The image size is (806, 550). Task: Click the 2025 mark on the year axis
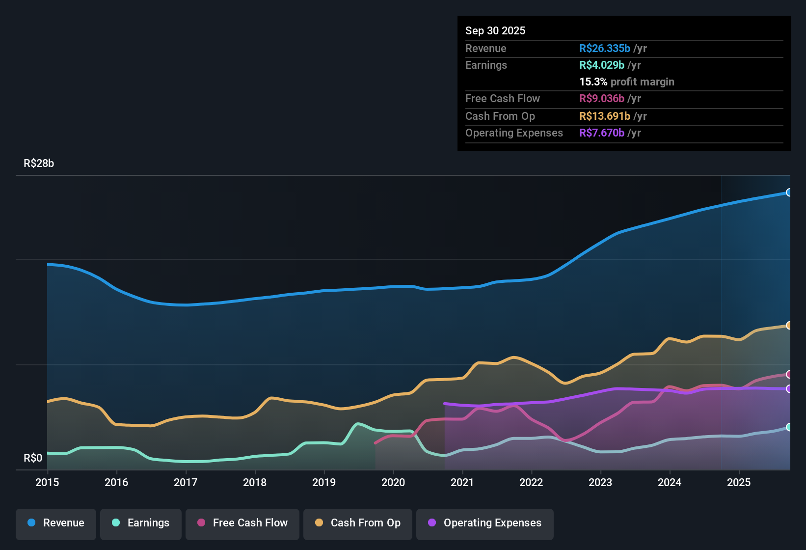point(739,483)
